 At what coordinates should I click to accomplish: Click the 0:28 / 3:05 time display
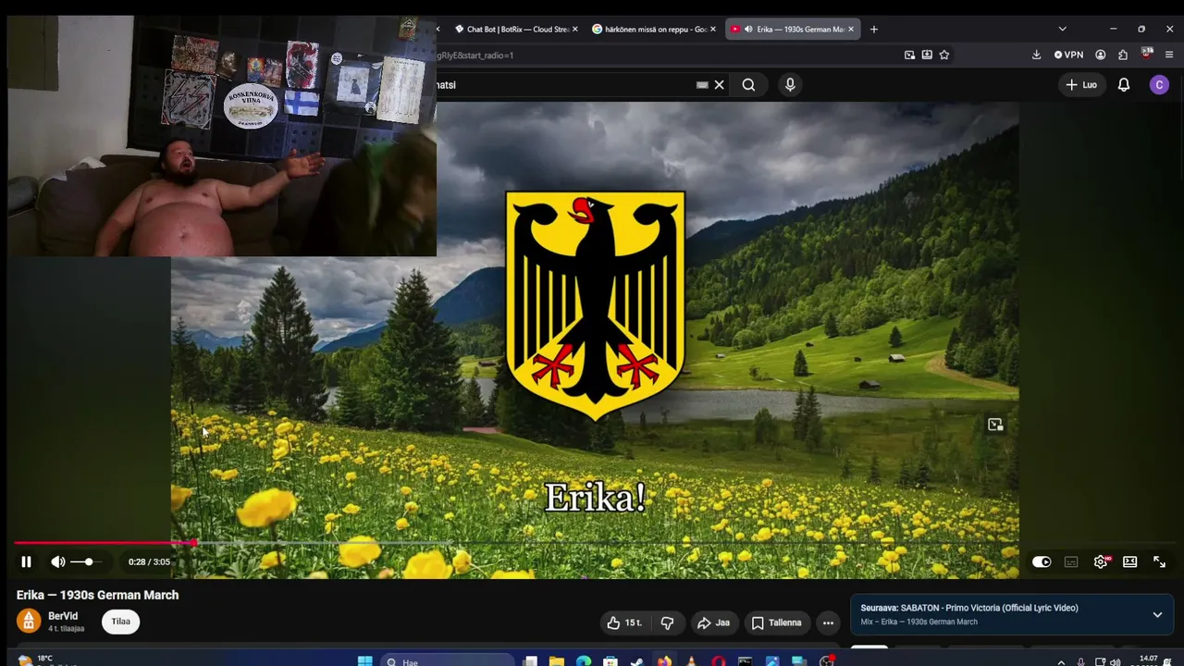[x=149, y=561]
